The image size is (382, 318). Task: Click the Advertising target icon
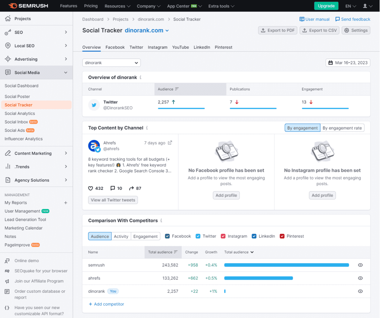tap(8, 59)
